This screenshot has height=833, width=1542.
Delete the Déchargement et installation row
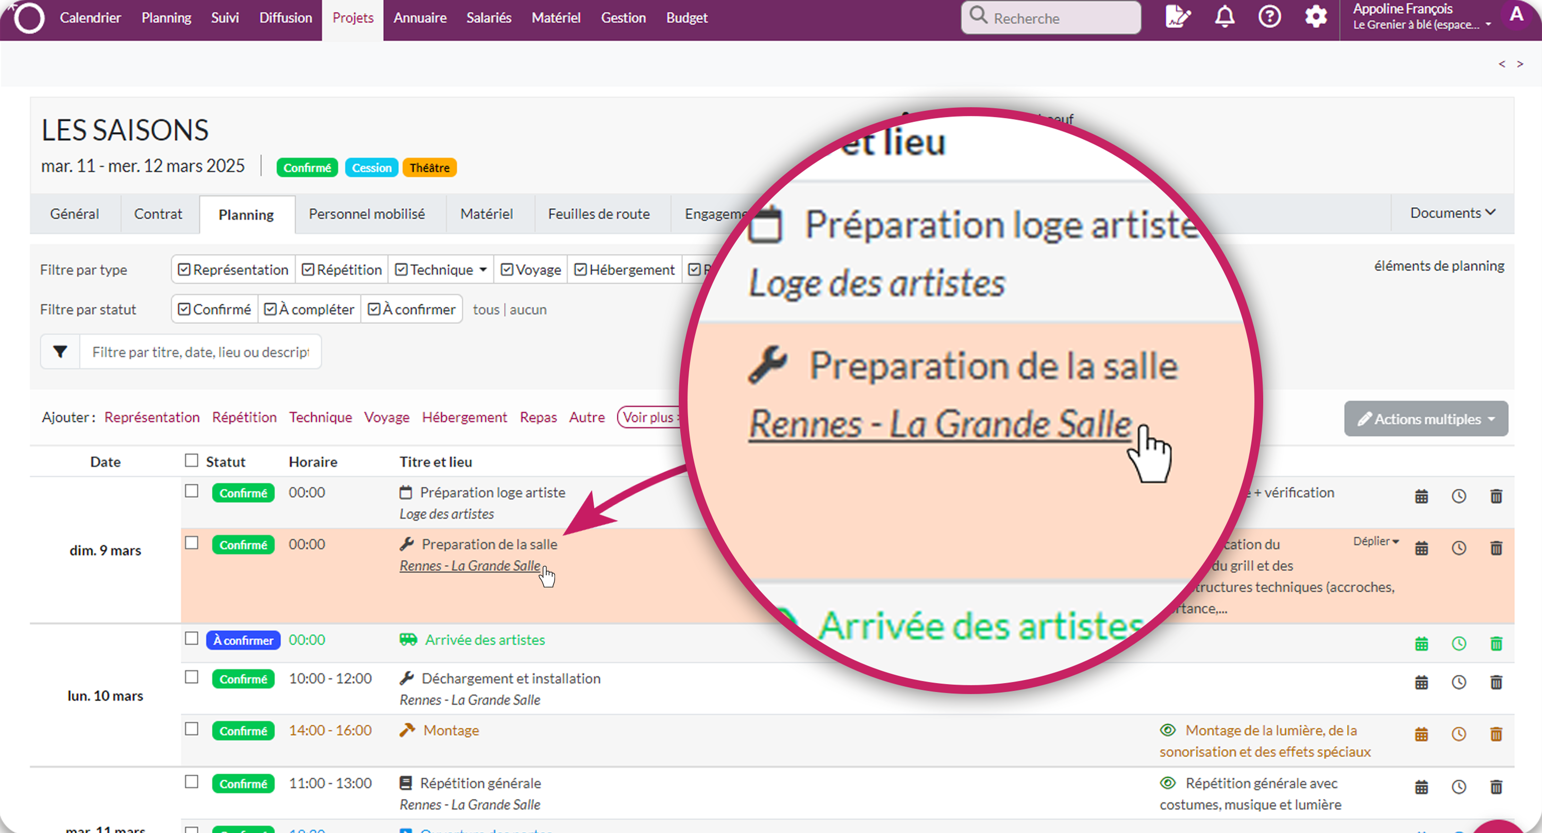pos(1496,682)
